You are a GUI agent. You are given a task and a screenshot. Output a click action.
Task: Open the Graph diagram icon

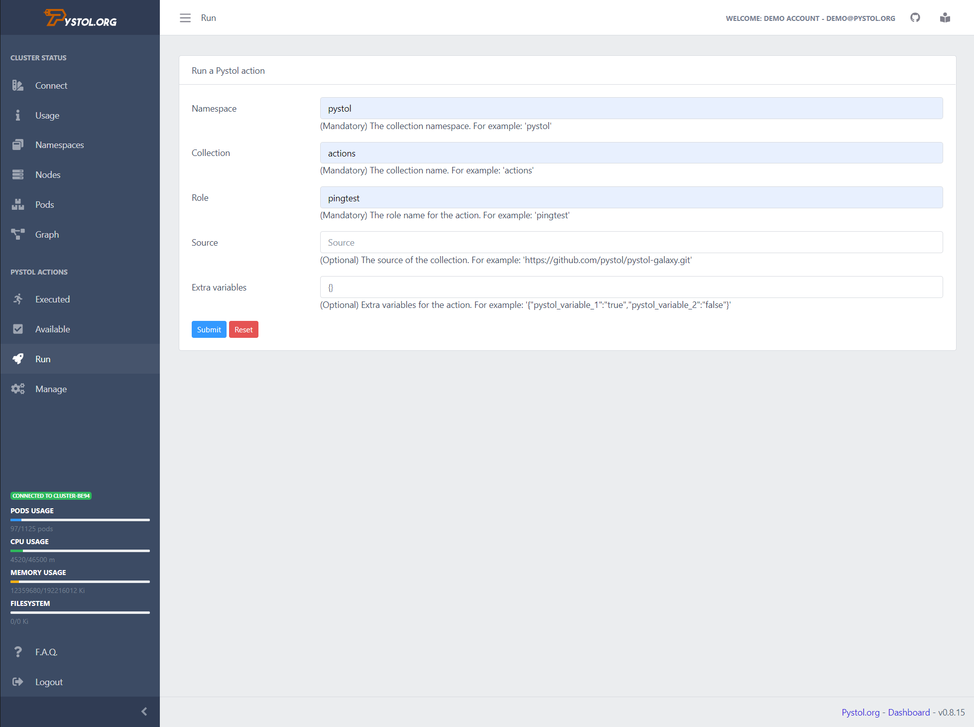(x=18, y=235)
